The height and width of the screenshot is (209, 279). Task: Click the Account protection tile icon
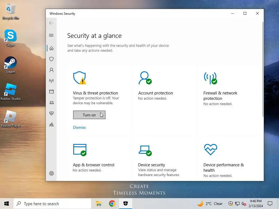pyautogui.click(x=145, y=78)
